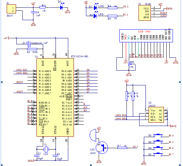The height and width of the screenshot is (166, 183).
Task: Click net label RW at pin 26
Action: pyautogui.click(x=86, y=107)
